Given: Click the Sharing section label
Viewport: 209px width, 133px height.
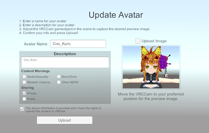Looking at the screenshot, I should [x=27, y=88].
